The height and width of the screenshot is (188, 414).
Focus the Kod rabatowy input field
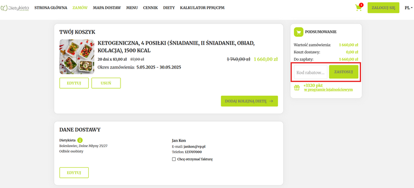[311, 72]
